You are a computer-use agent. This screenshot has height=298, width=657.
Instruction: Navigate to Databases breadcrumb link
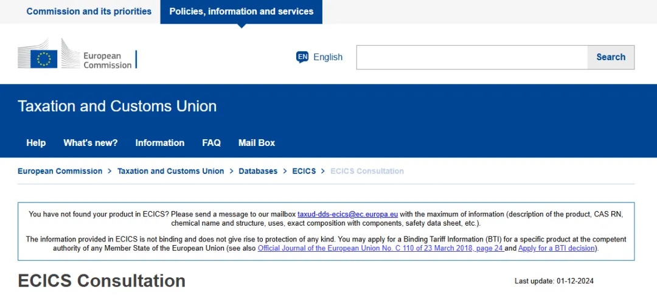pos(258,172)
